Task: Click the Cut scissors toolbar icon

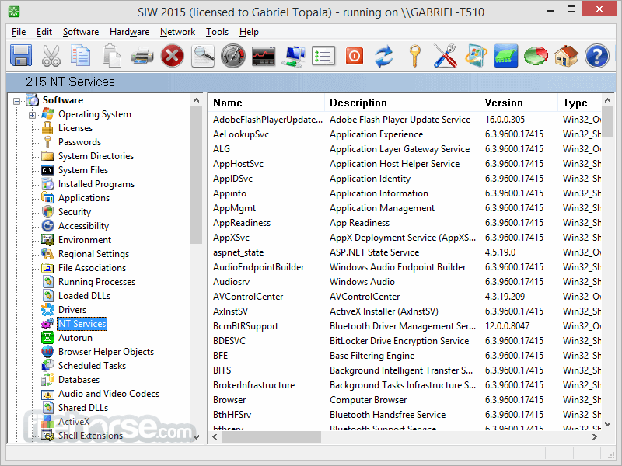Action: pyautogui.click(x=51, y=55)
